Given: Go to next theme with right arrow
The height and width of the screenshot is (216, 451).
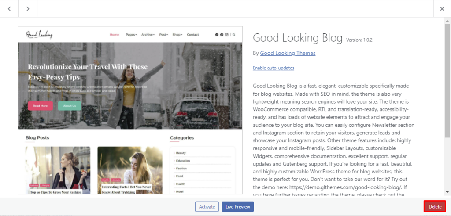Looking at the screenshot, I should tap(28, 9).
